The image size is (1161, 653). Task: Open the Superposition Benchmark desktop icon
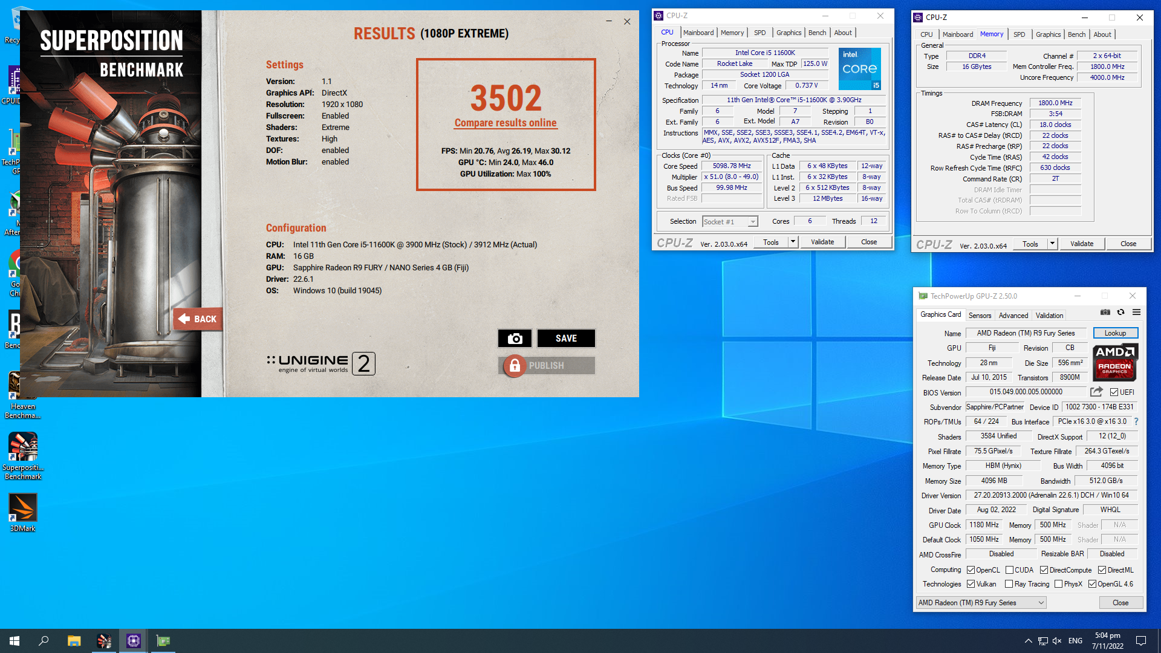click(22, 456)
